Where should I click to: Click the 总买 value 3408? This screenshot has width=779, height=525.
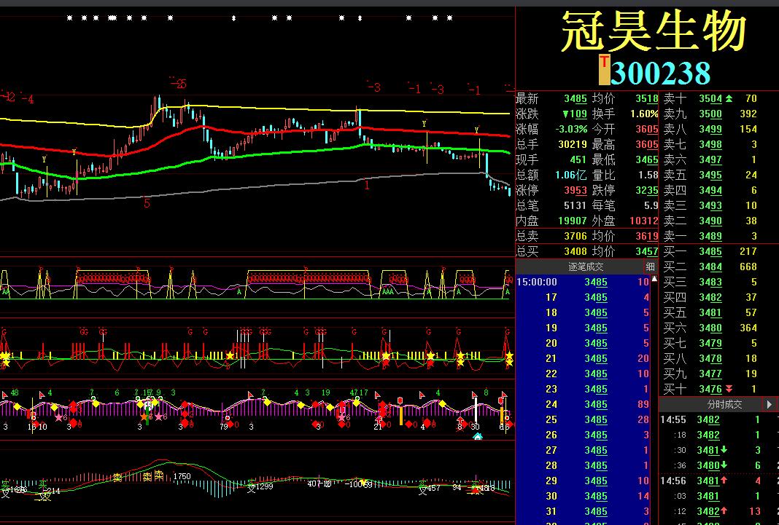tap(575, 251)
